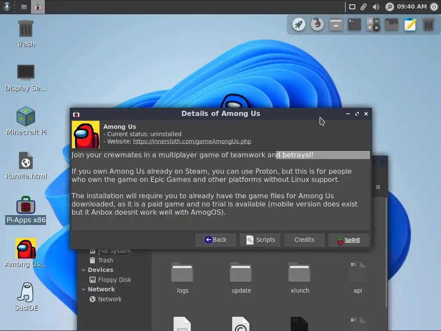Select the Among Us desktop shortcut
Screen dimensions: 441x331
pyautogui.click(x=26, y=253)
